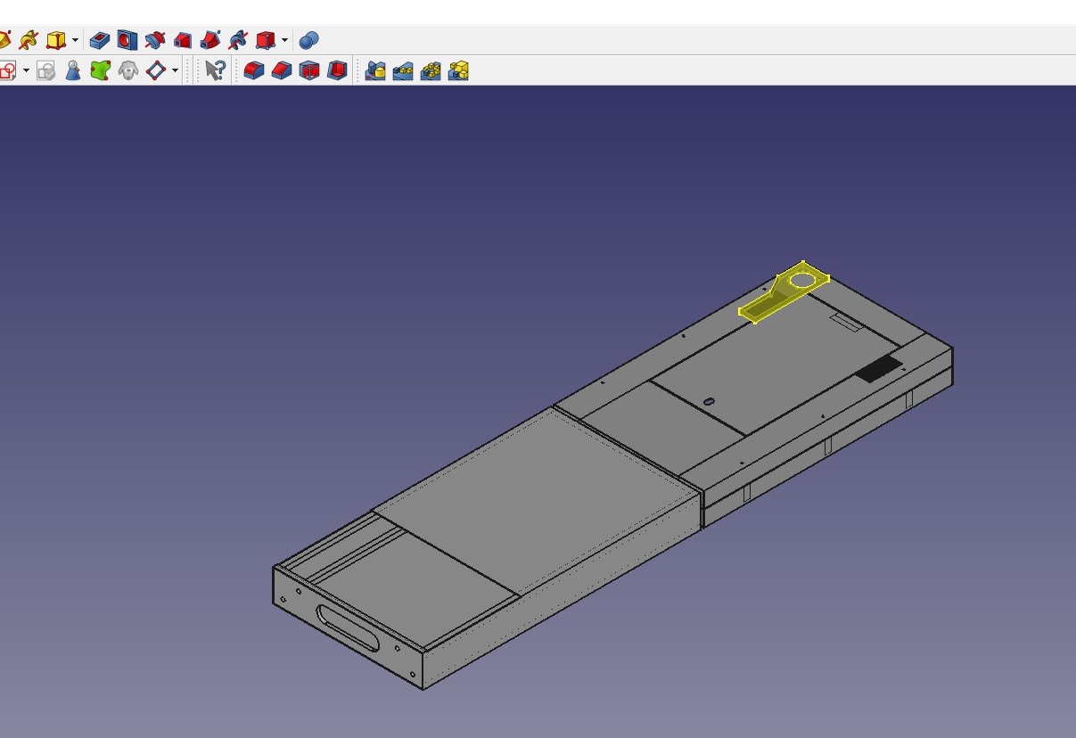Choose the Subtractive Pipe tool
This screenshot has width=1076, height=738.
210,40
